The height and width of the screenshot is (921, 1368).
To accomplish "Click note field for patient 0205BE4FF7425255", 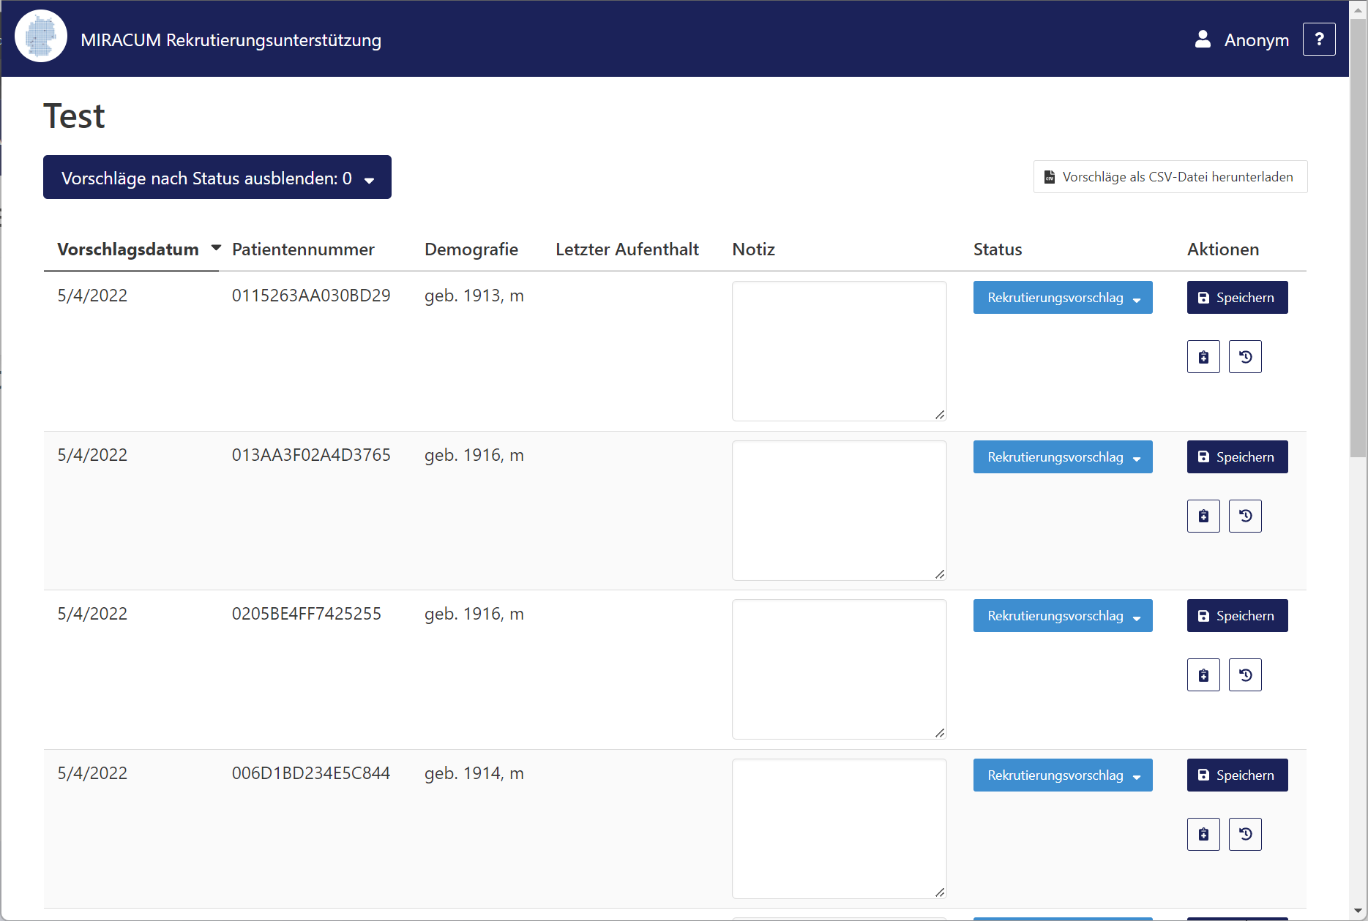I will [840, 669].
